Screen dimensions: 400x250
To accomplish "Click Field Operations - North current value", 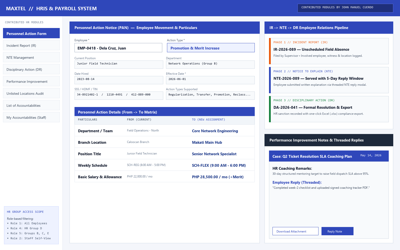I will 143,130.
